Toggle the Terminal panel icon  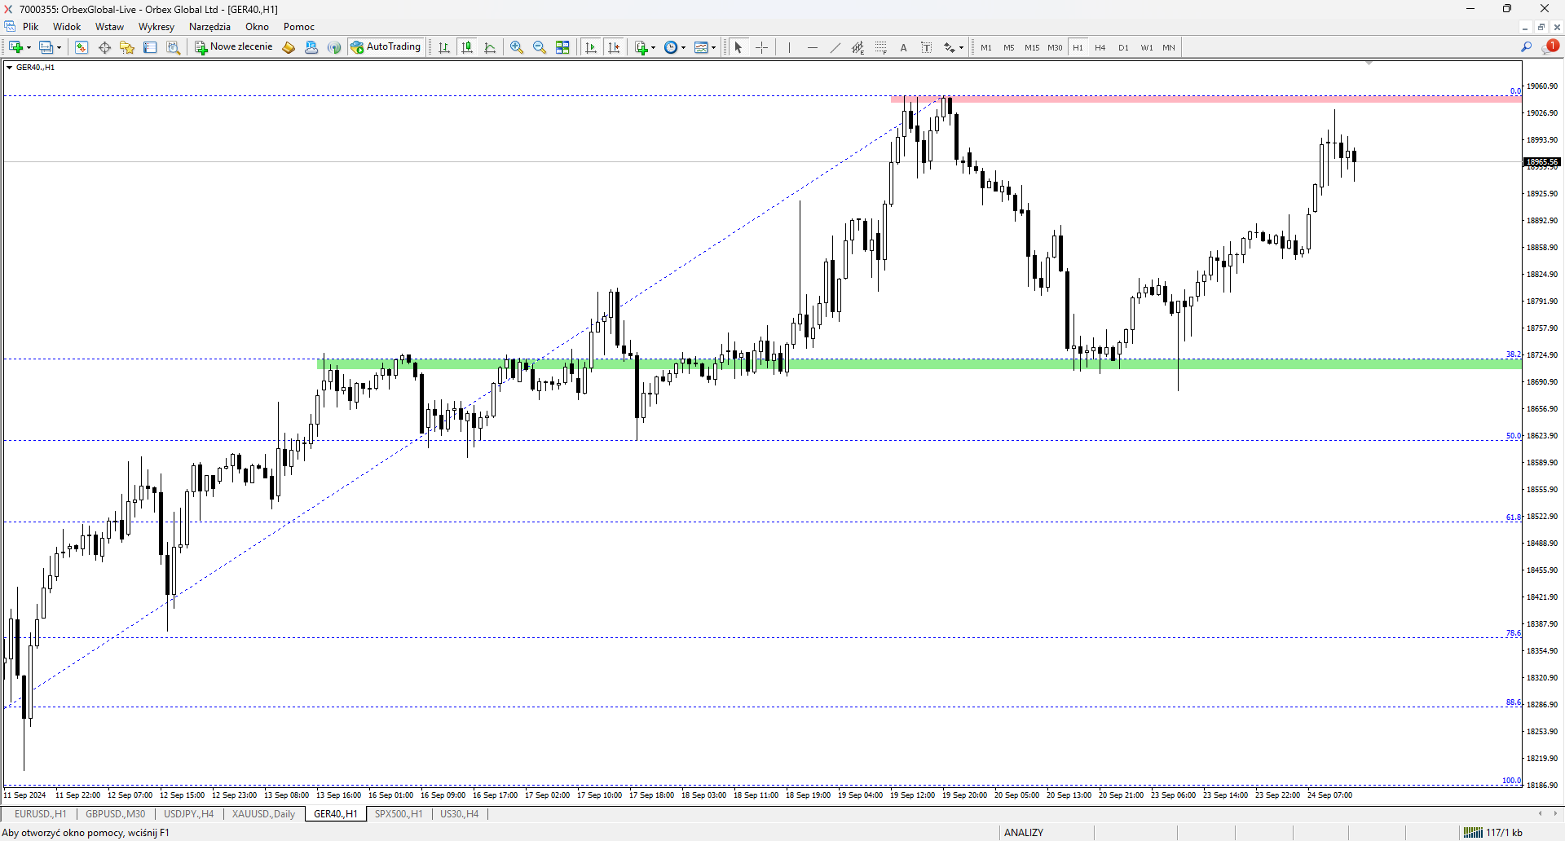point(150,47)
